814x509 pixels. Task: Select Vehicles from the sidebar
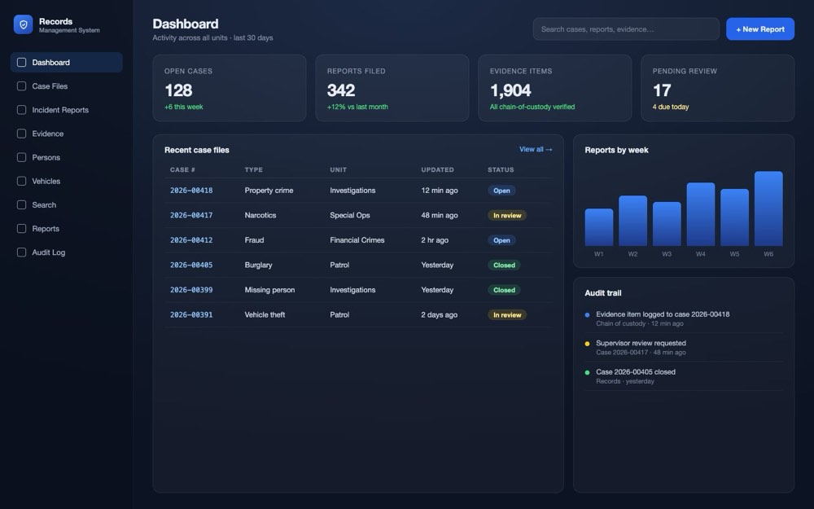tap(67, 181)
